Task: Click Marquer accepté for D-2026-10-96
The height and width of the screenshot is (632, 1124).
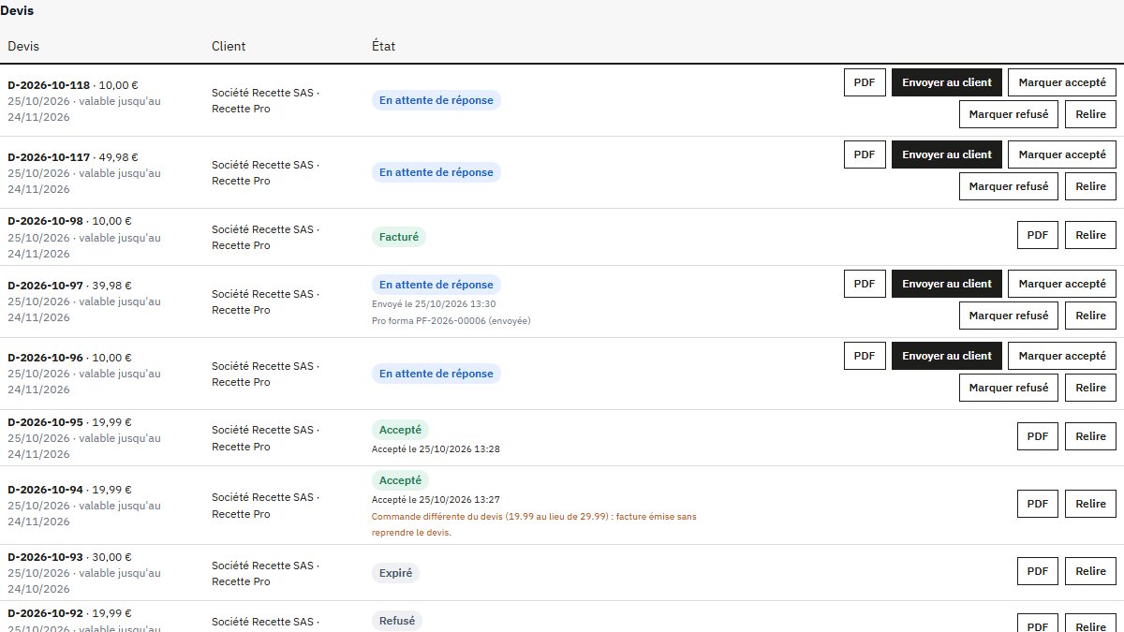Action: (1062, 356)
